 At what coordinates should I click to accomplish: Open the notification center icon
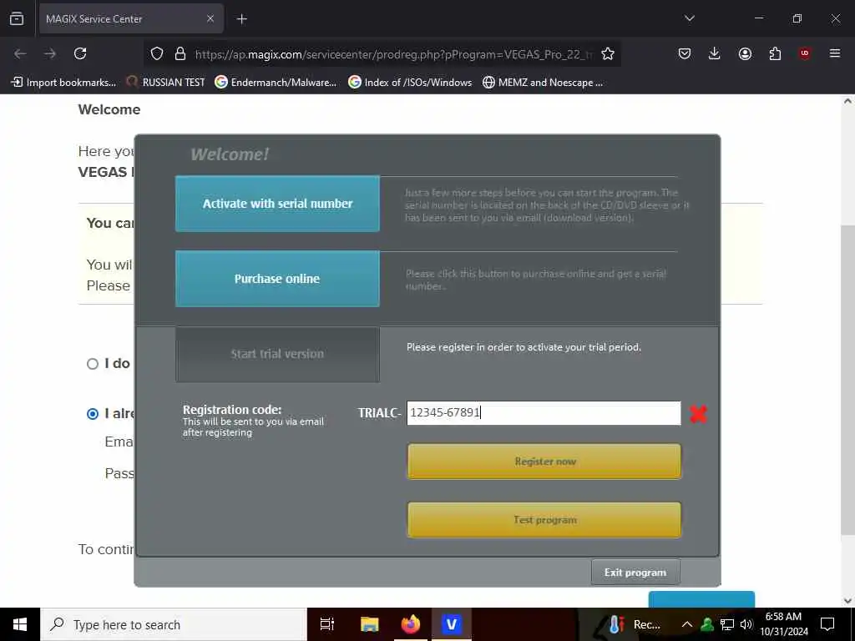tap(827, 624)
